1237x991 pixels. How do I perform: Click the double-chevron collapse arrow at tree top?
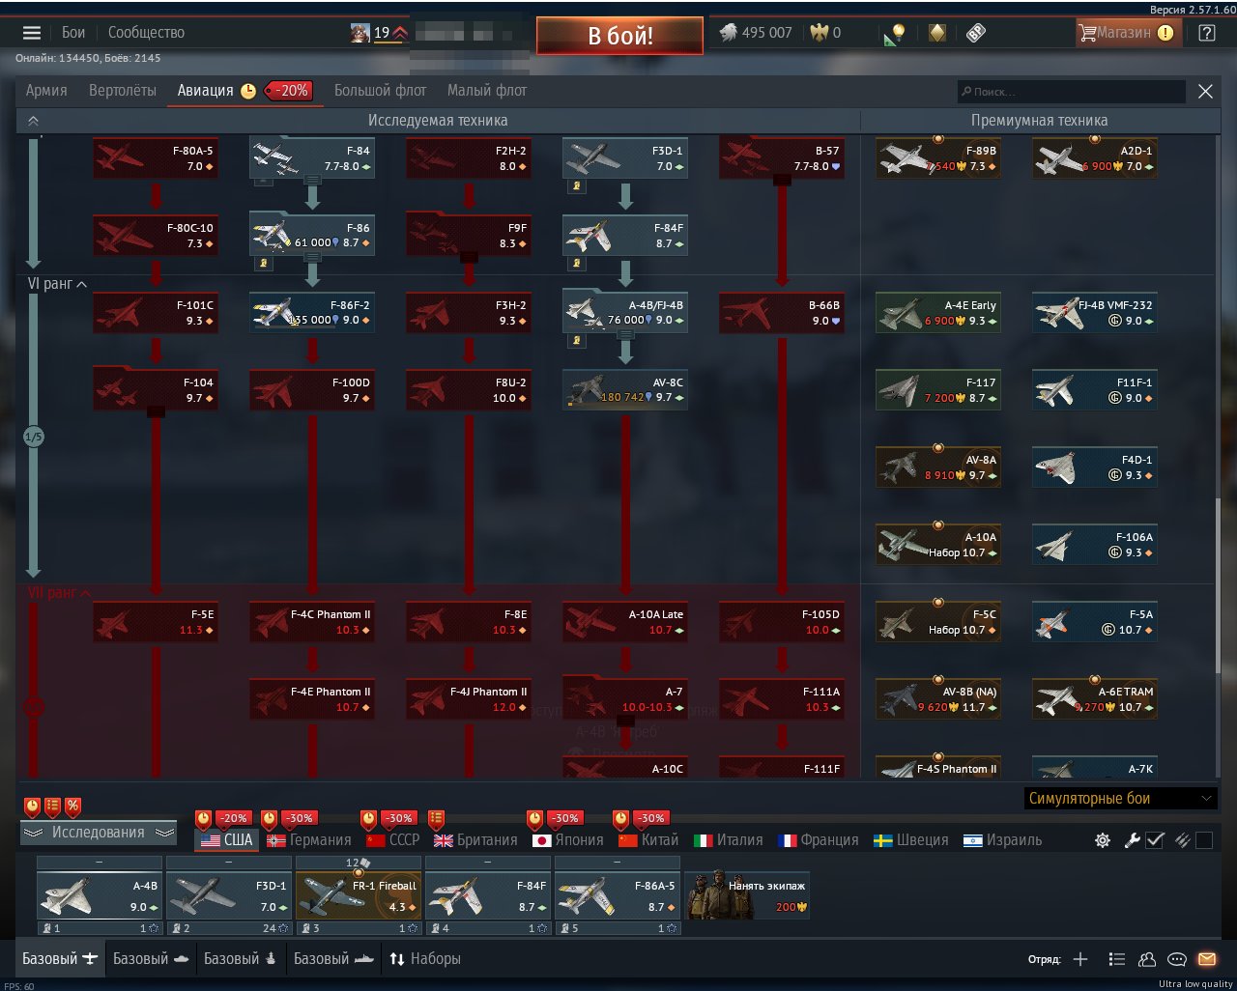pos(33,121)
